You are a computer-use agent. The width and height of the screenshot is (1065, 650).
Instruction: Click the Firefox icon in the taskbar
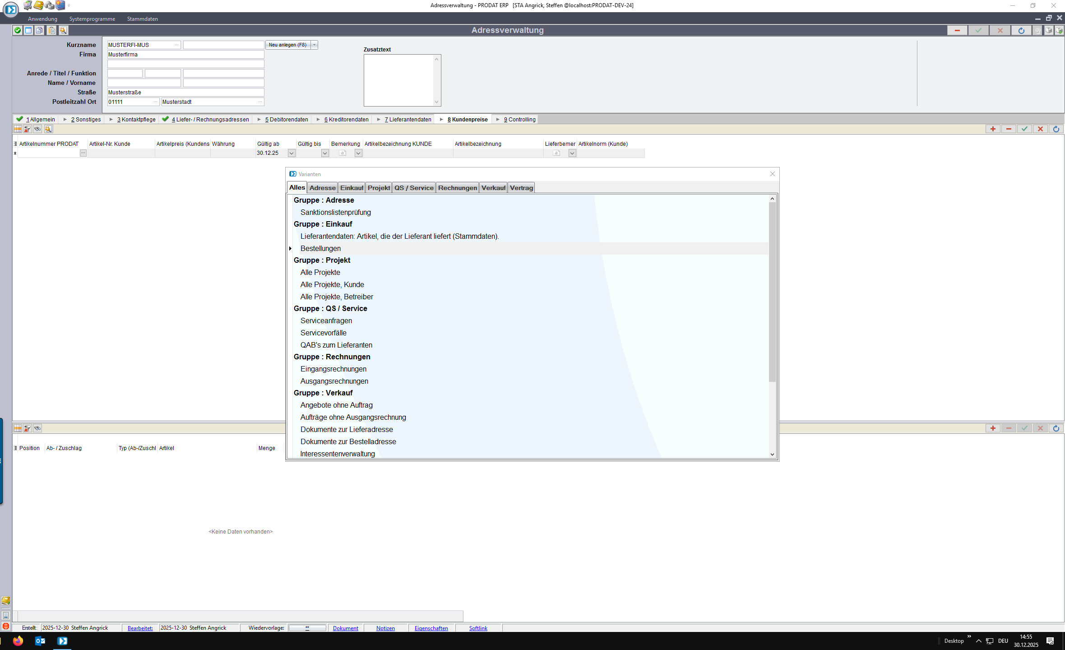pos(18,641)
